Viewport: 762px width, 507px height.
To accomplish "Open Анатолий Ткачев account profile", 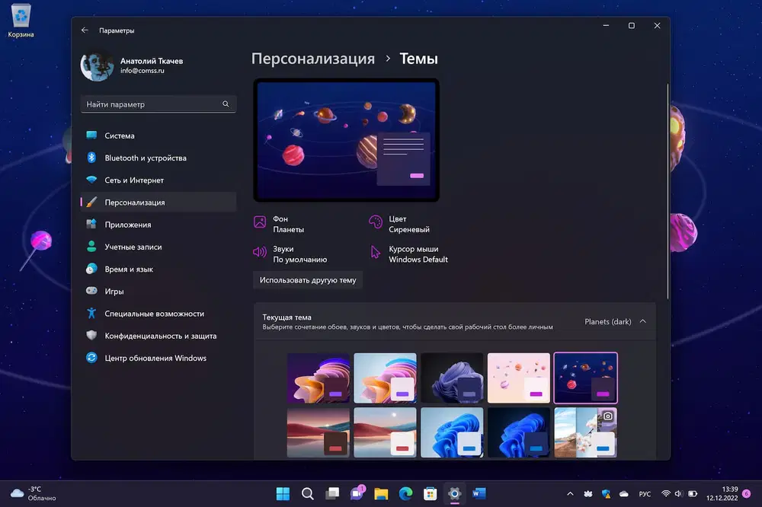I will click(x=132, y=65).
